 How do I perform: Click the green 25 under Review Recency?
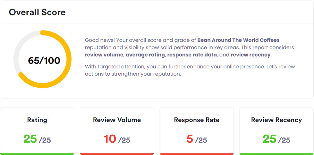[x=269, y=139]
